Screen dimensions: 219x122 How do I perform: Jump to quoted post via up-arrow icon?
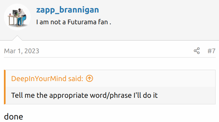pyautogui.click(x=89, y=79)
